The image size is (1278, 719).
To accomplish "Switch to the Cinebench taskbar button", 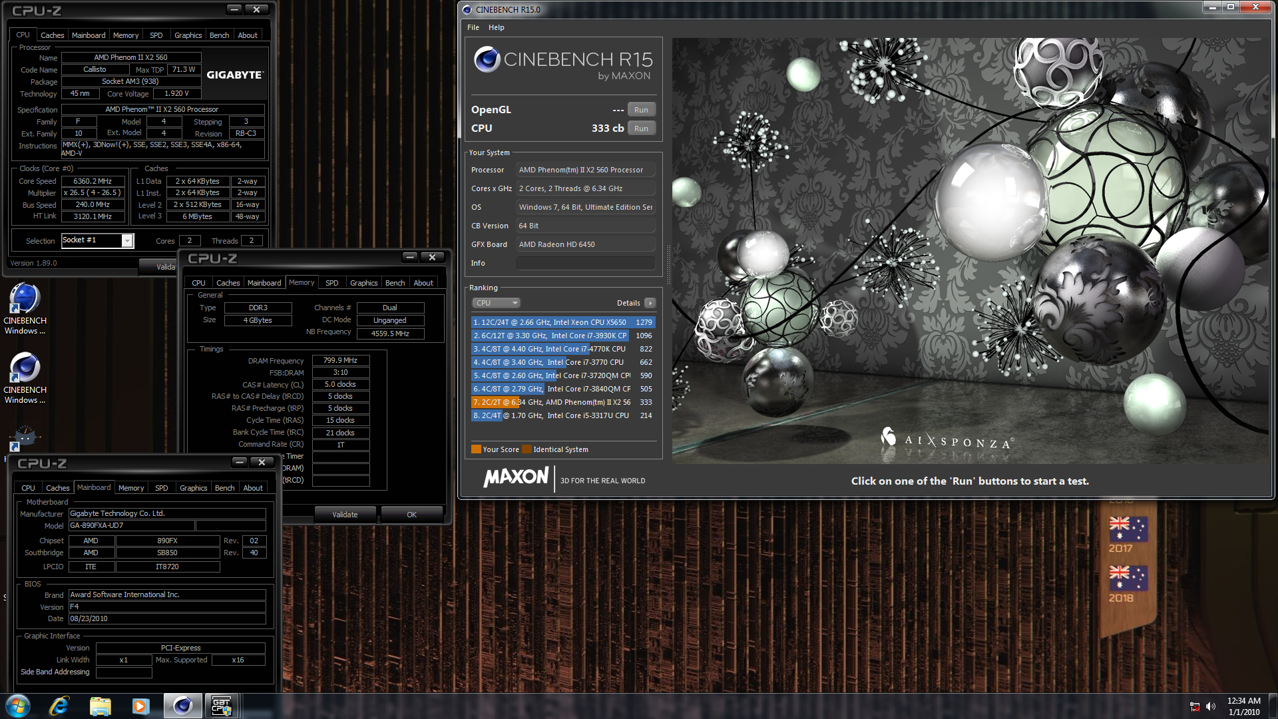I will (182, 706).
